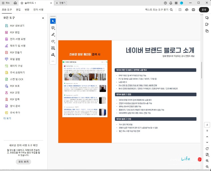Switch to the 편집 tab
The image size is (211, 171).
[18, 10]
